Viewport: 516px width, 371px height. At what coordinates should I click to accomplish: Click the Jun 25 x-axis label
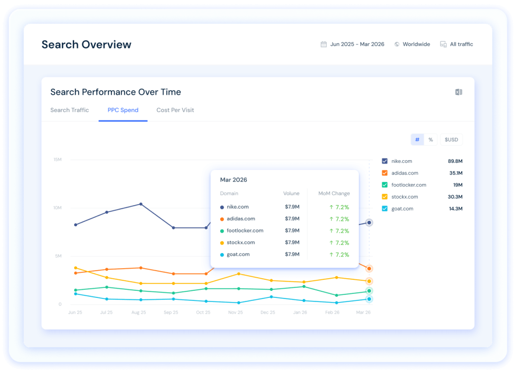[75, 312]
